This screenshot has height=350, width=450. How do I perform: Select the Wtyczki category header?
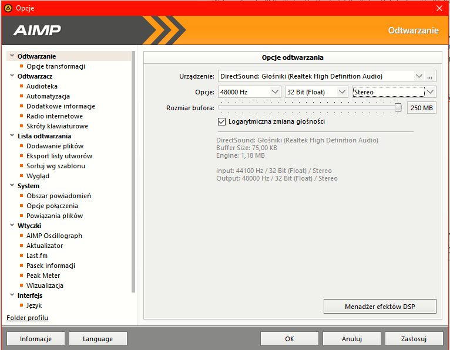point(29,226)
